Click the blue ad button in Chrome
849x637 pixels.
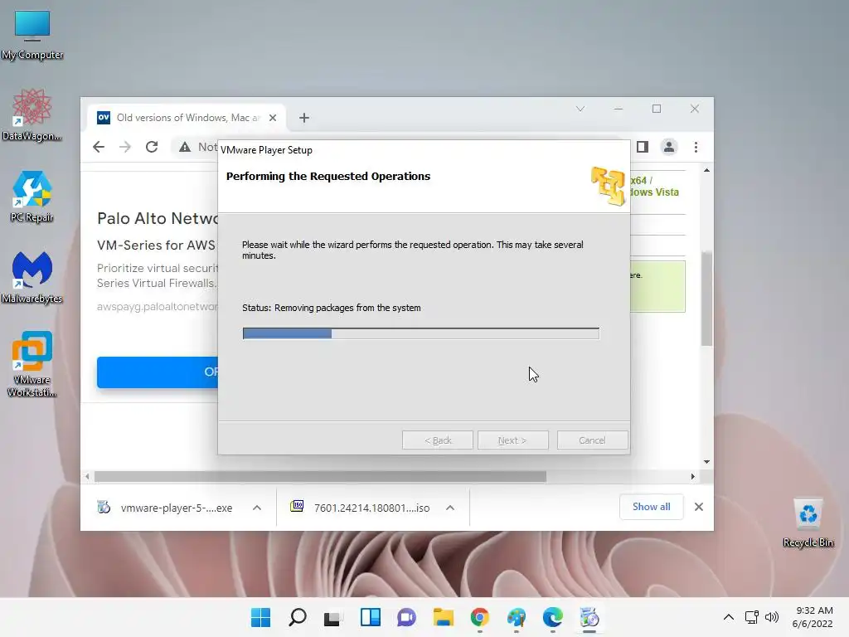point(158,372)
